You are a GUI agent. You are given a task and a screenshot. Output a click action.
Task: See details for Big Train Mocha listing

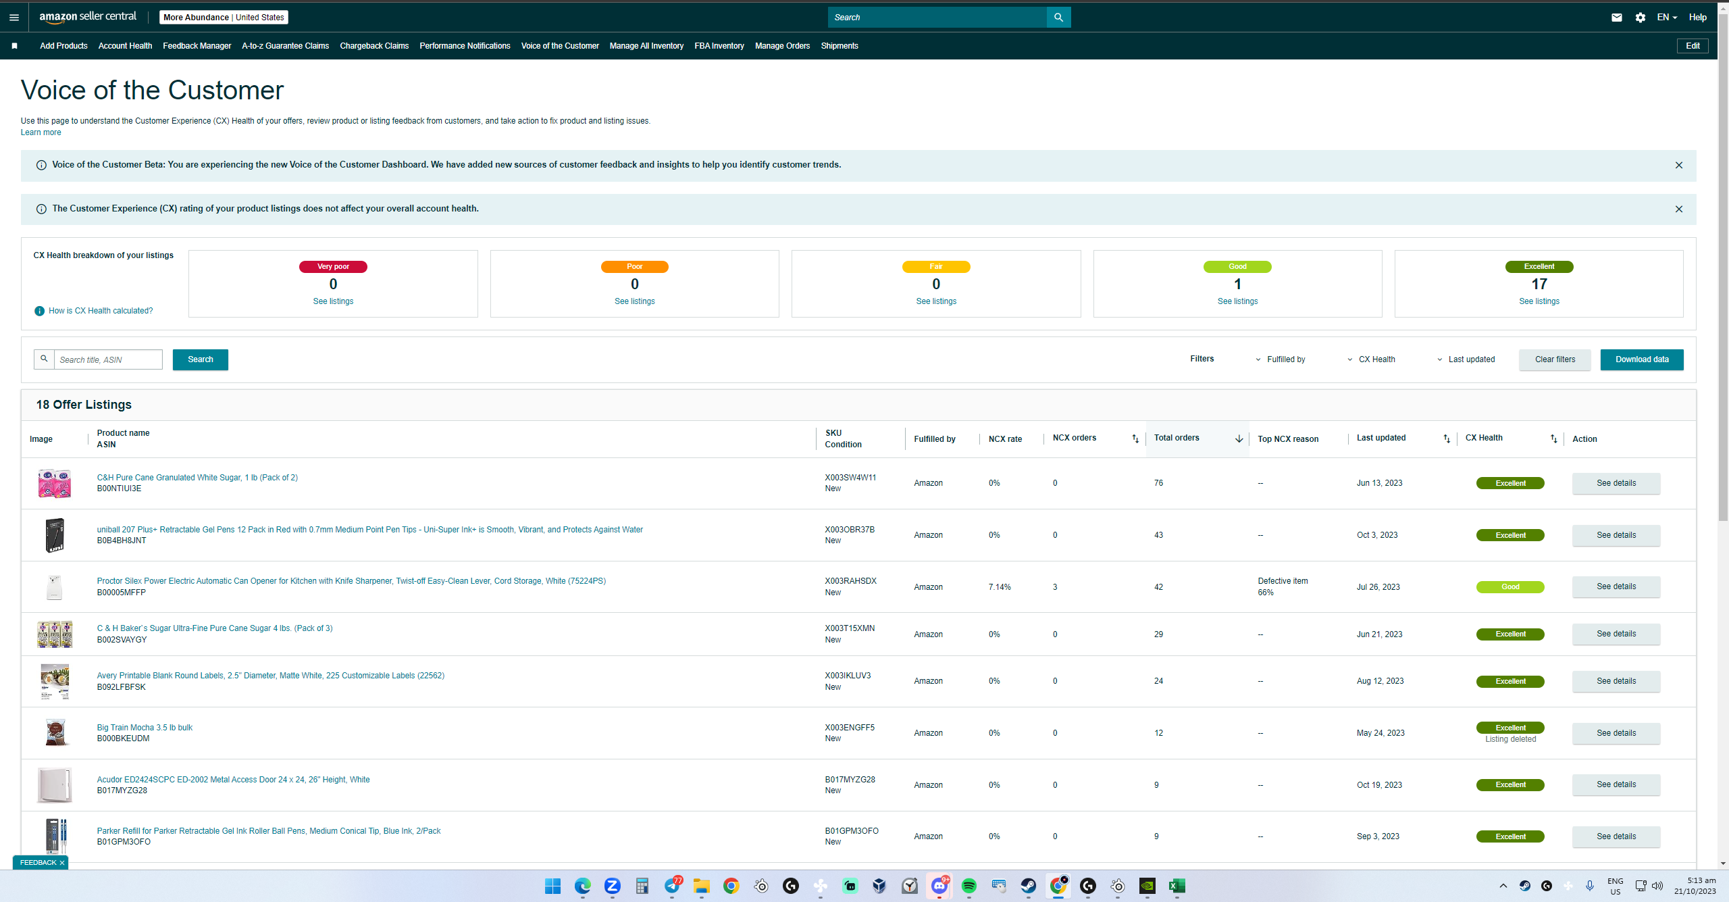(1616, 733)
